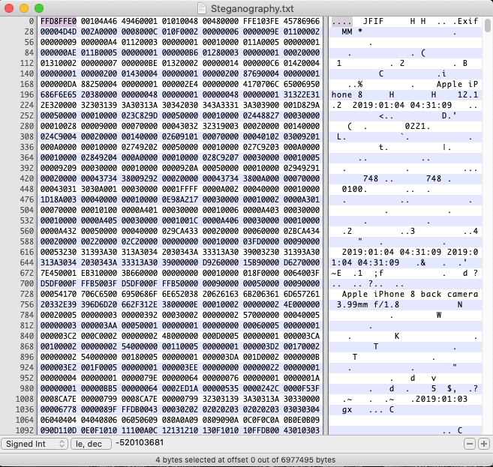Click the plus button to add inspector row

484,444
